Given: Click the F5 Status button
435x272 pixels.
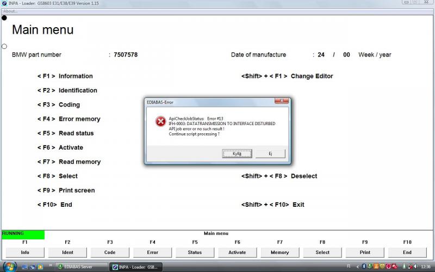Looking at the screenshot, I should tap(195, 252).
